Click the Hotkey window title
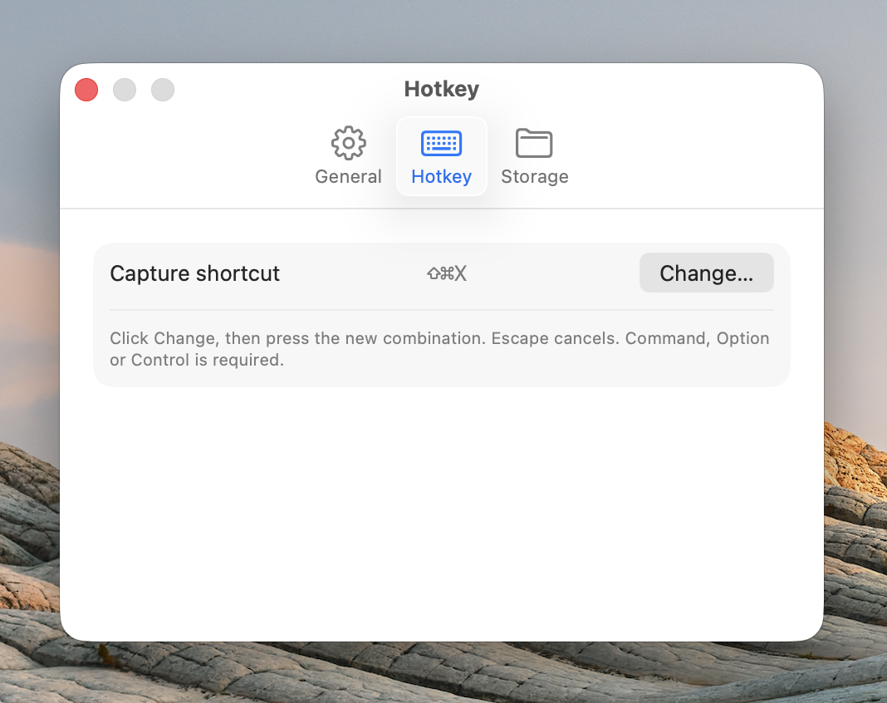 pyautogui.click(x=441, y=89)
